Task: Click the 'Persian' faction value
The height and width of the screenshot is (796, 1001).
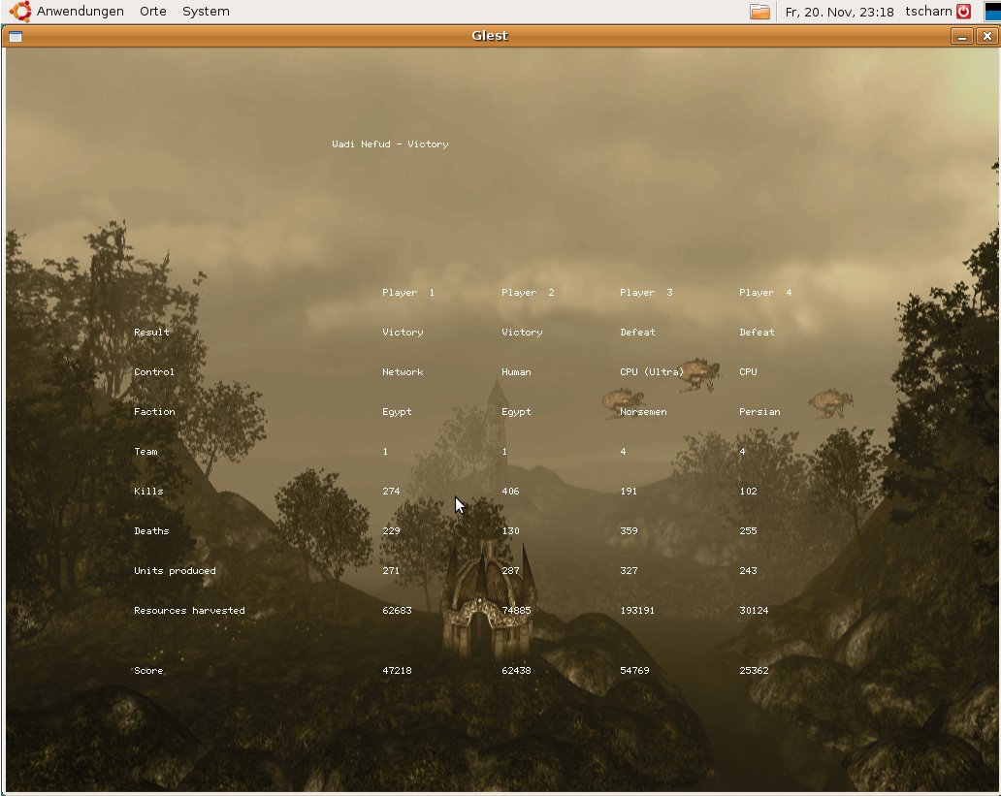Action: (759, 412)
